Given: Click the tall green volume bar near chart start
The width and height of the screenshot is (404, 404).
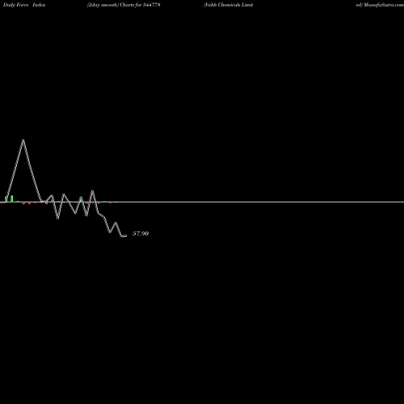Looking at the screenshot, I should pyautogui.click(x=12, y=199).
